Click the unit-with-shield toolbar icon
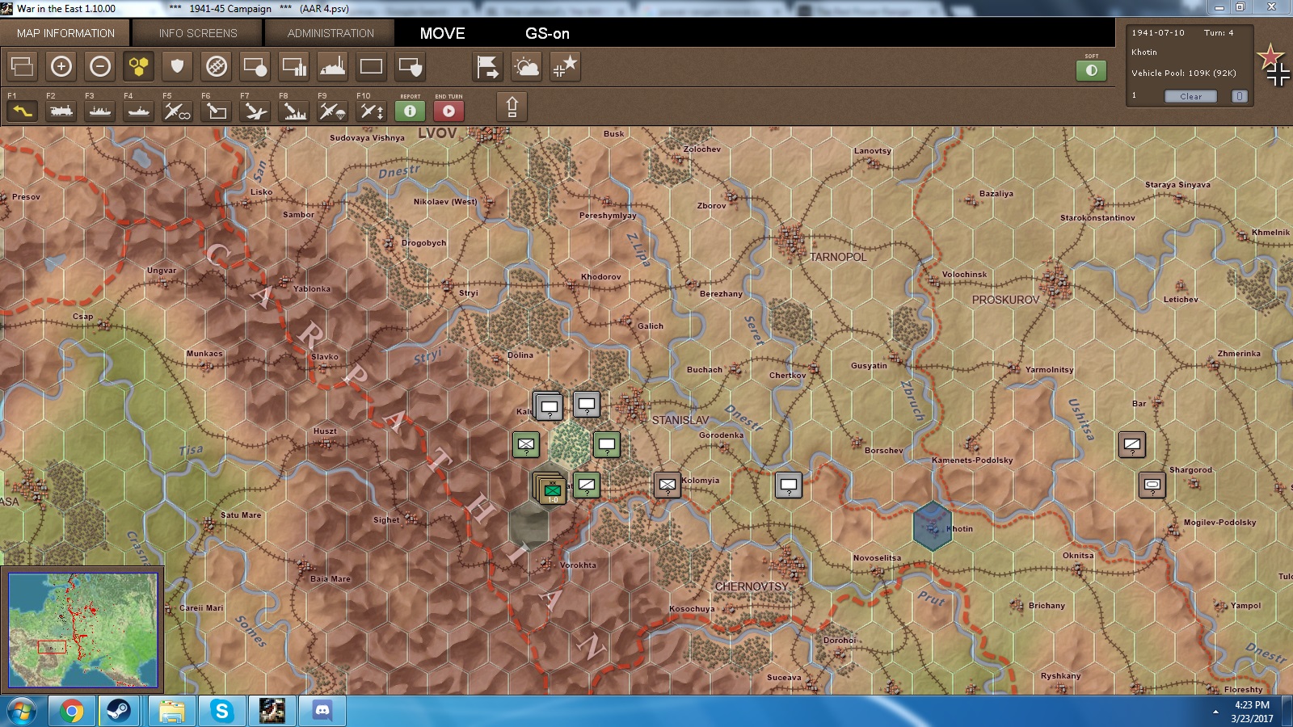 [411, 66]
